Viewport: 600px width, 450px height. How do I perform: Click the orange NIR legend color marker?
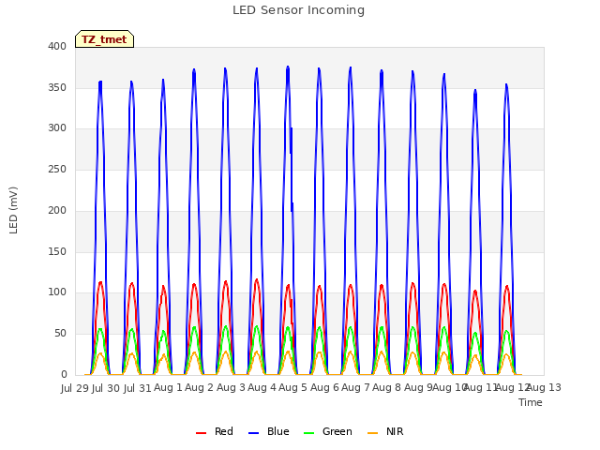tap(372, 433)
